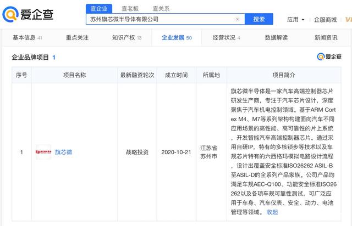Viewport: 352px width, 226px height.
Task: Click the 所属地 column header
Action: click(x=211, y=75)
